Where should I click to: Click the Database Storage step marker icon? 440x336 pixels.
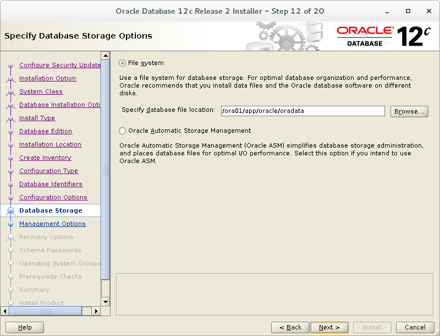coord(10,211)
